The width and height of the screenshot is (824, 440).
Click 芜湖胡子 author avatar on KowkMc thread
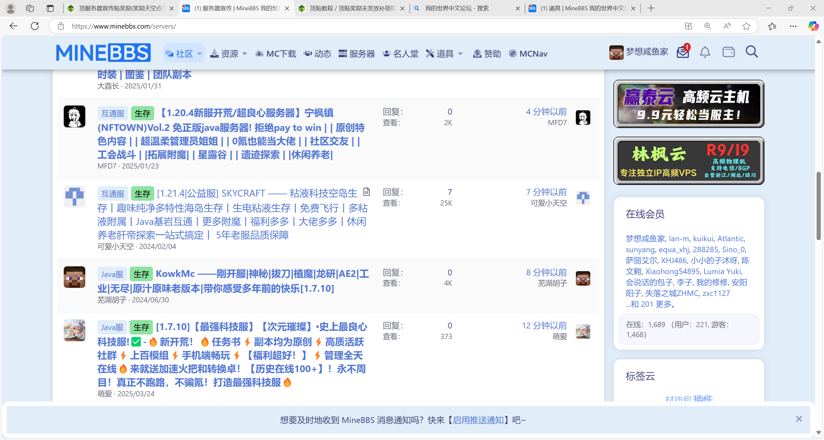[74, 277]
